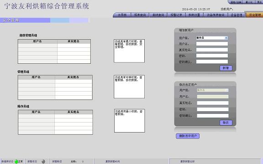Click 用户名 header in 超级管理员组 table
This screenshot has height=164, width=263.
tap(37, 41)
